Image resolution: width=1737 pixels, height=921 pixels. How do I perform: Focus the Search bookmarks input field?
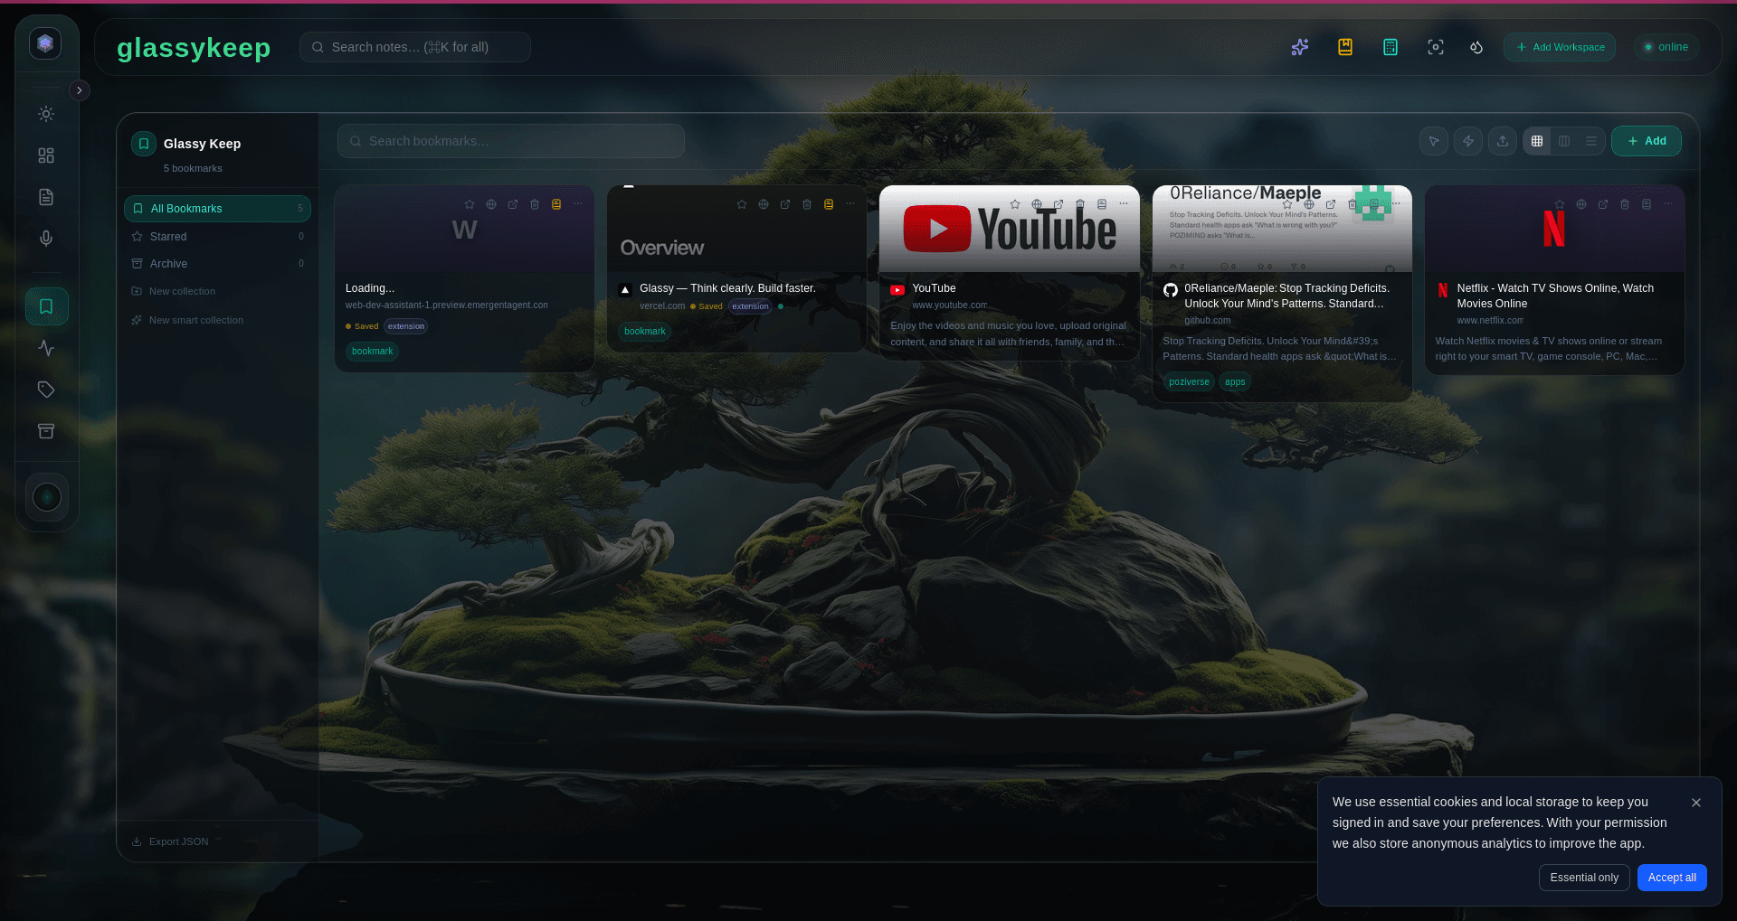(511, 141)
